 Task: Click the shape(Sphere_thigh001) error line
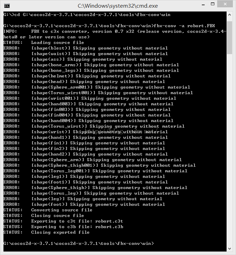99,165
